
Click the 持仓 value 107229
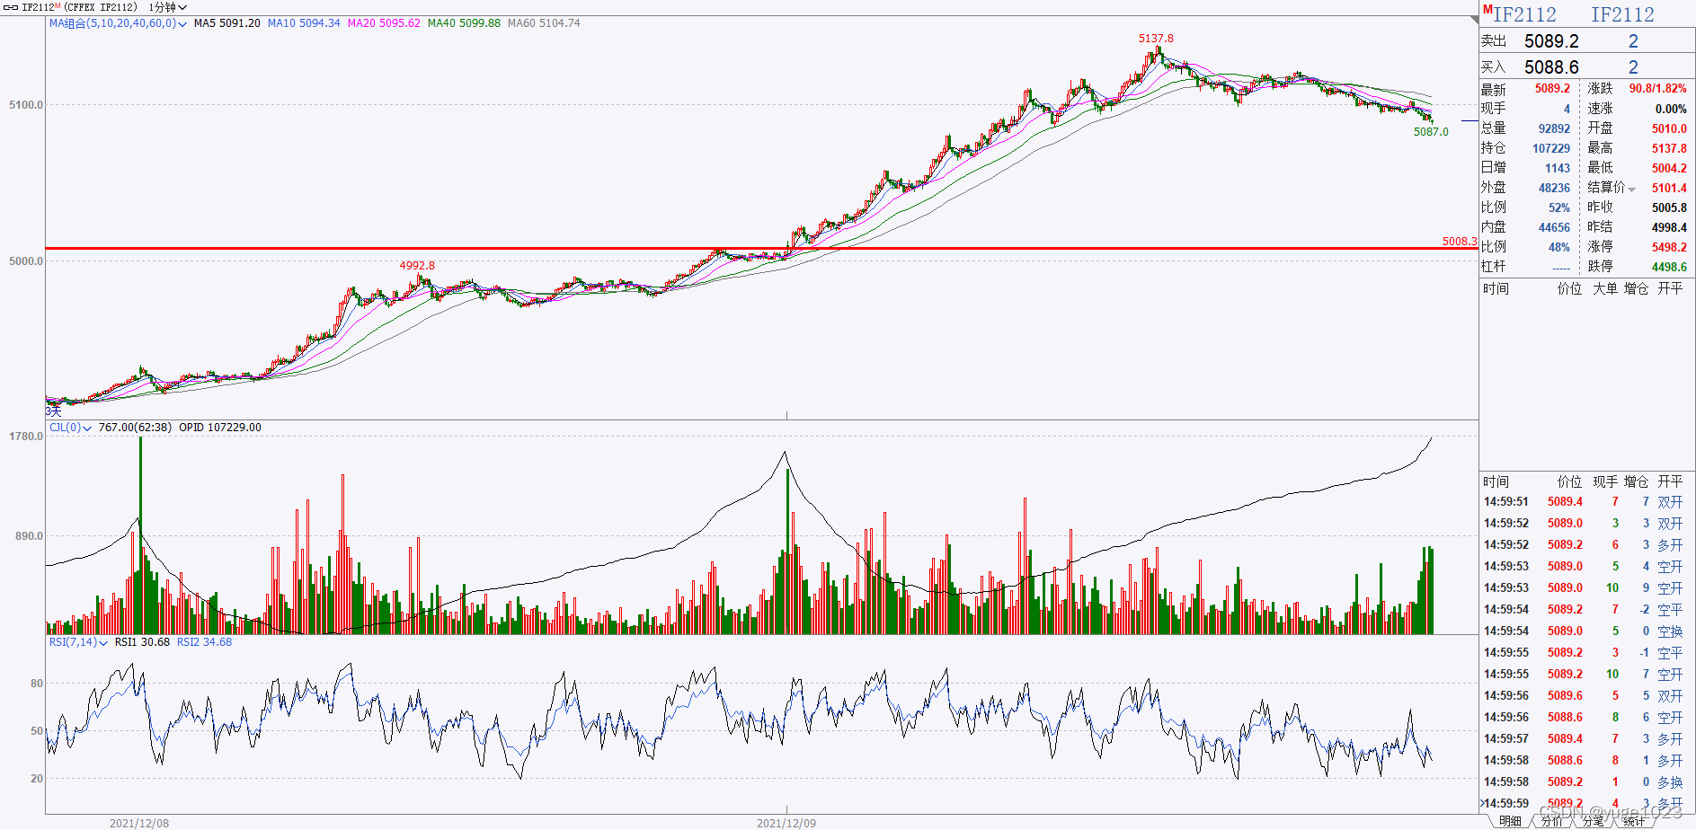(1551, 148)
